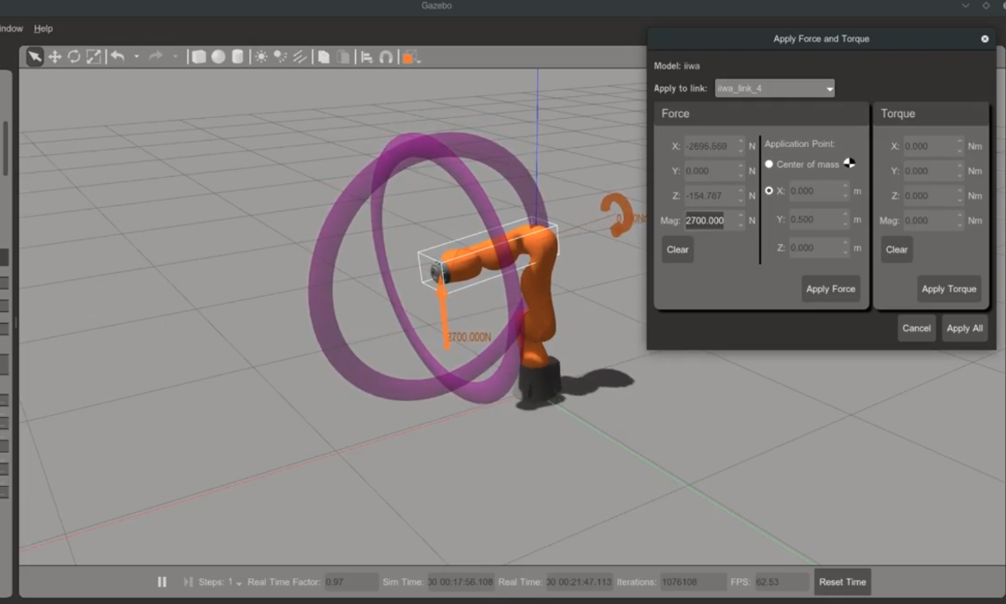Open the Window menu
Screen dimensions: 1006x604
pyautogui.click(x=11, y=29)
